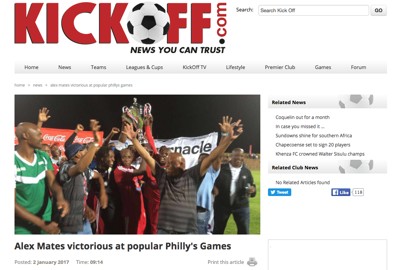Click the KickOff.com logo
397x270 pixels.
point(121,28)
